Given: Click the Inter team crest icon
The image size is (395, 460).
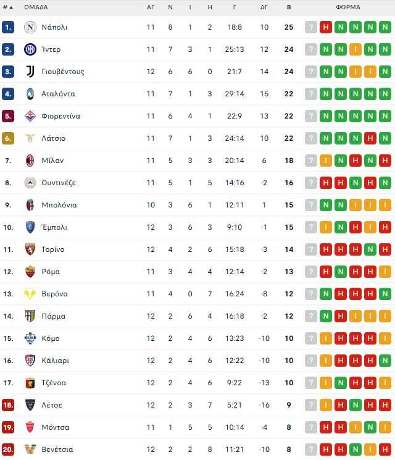Looking at the screenshot, I should (x=30, y=49).
